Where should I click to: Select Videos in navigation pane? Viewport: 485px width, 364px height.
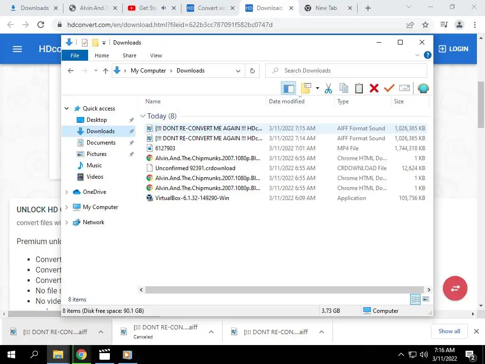[95, 177]
